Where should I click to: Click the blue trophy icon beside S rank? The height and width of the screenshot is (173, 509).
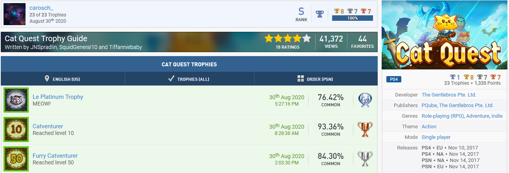tap(320, 14)
